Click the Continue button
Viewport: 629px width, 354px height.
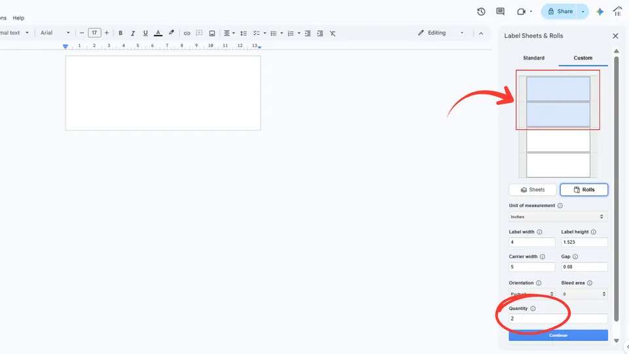(x=558, y=335)
